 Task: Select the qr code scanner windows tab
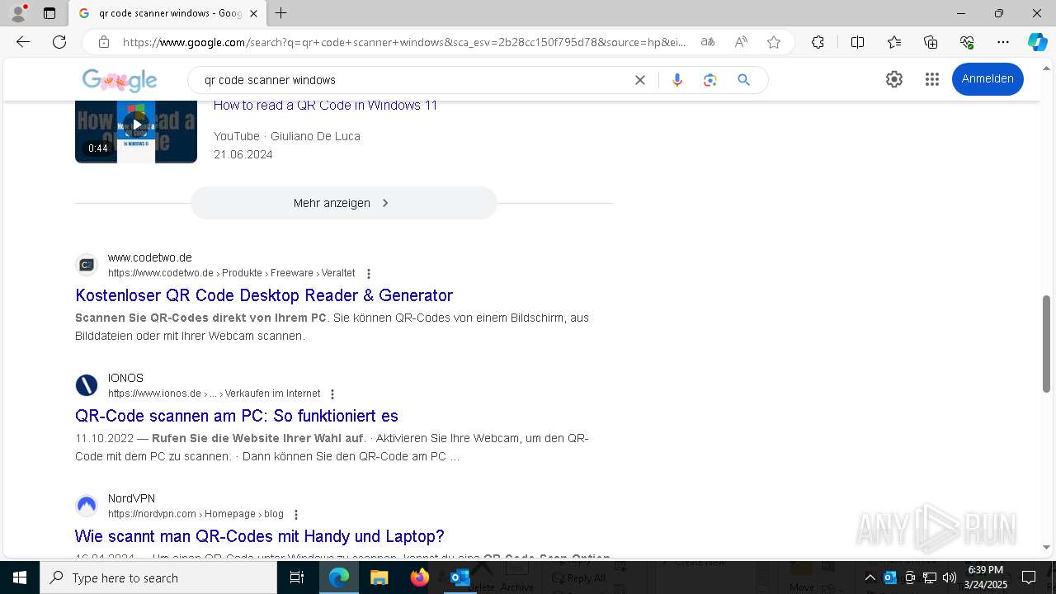167,13
